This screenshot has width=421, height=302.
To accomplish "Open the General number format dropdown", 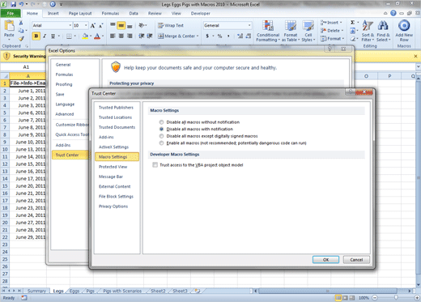I will 249,25.
